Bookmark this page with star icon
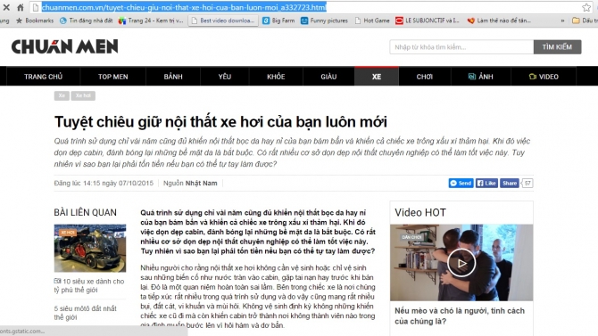 (586, 7)
